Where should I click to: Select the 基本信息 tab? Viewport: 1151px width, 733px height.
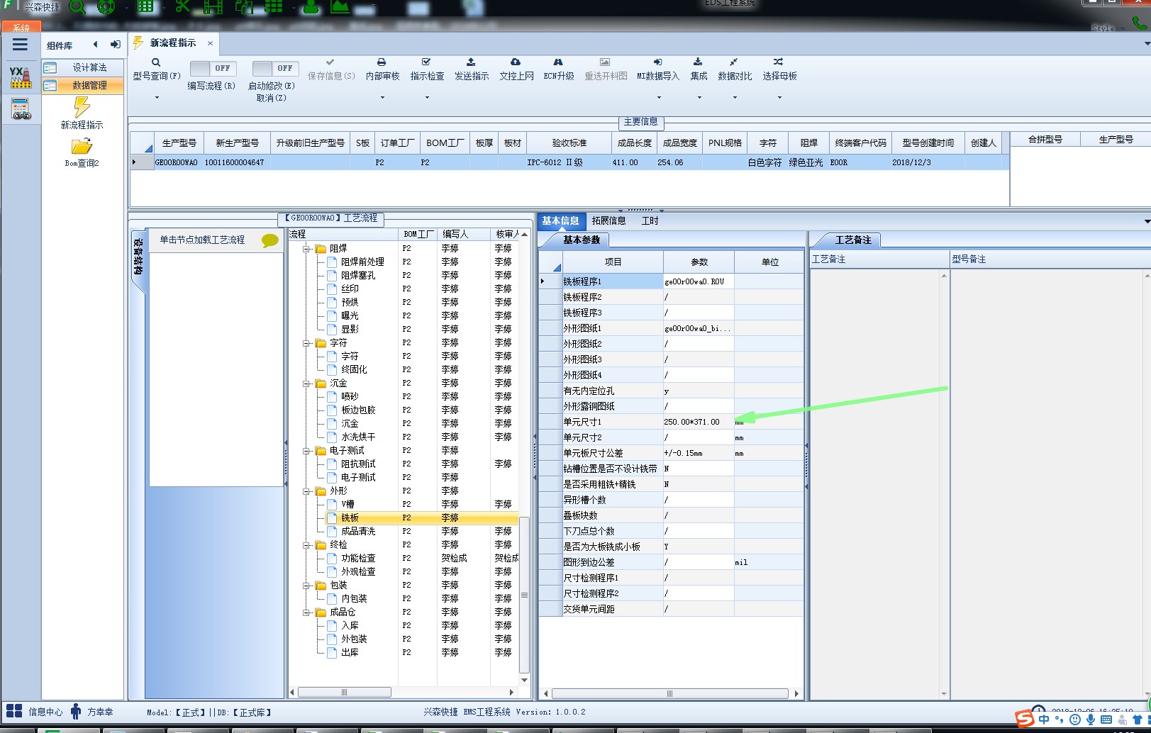560,220
